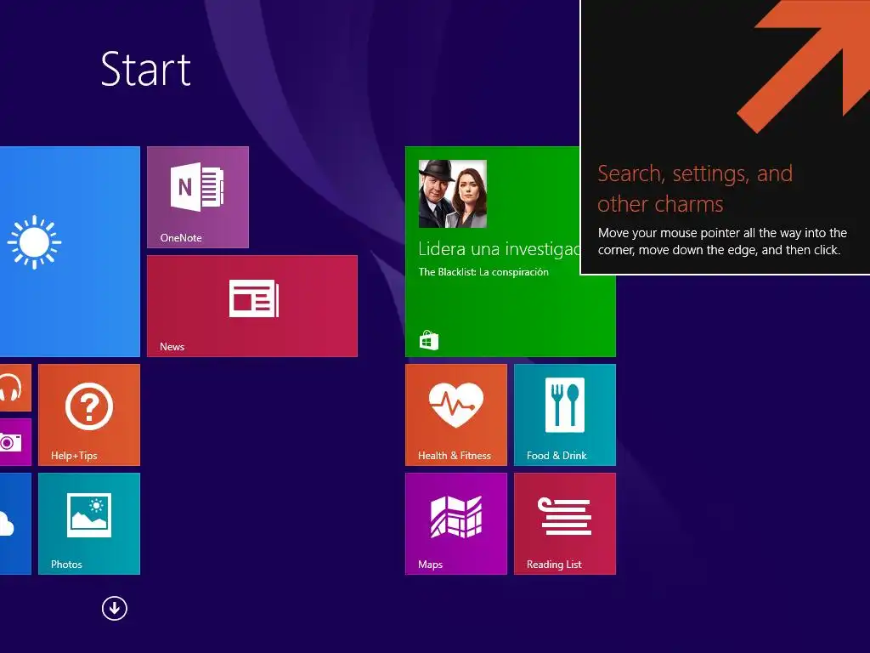Open the Health & Fitness tile
870x653 pixels.
(456, 415)
